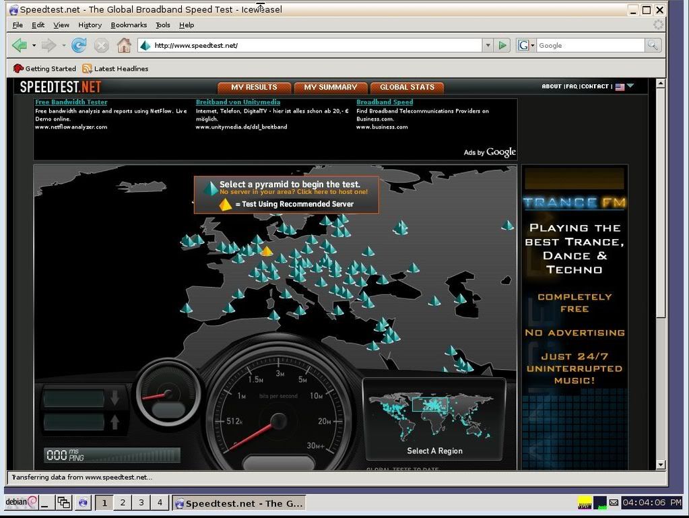Open the Latest Headlines feed bookmark
689x518 pixels.
(x=116, y=69)
